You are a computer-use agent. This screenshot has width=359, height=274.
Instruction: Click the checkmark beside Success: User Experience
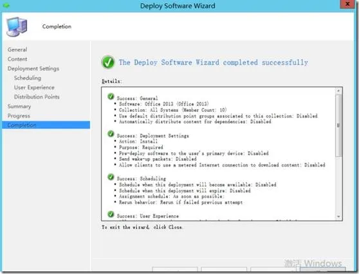pyautogui.click(x=111, y=214)
